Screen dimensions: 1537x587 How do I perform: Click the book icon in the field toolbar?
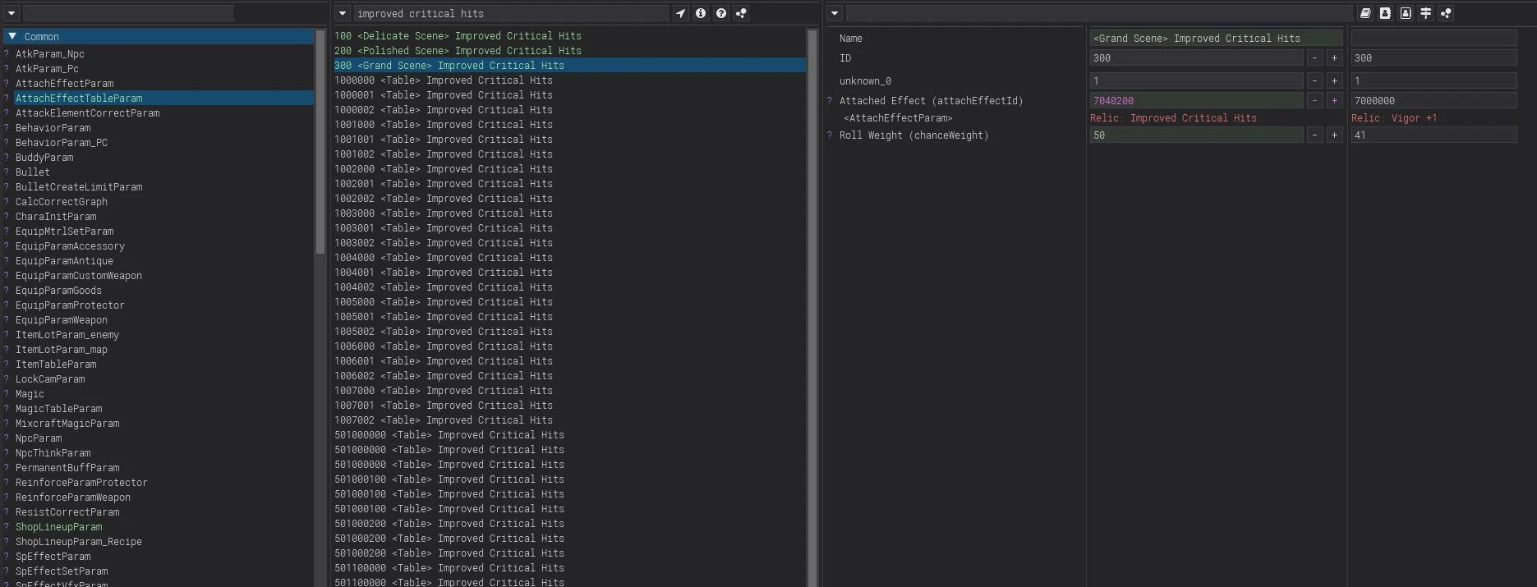[1365, 13]
